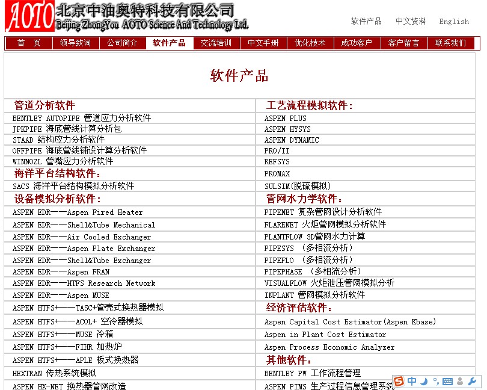Open the 首页 navigation tab
Viewport: 487px width, 390px height.
[29, 43]
